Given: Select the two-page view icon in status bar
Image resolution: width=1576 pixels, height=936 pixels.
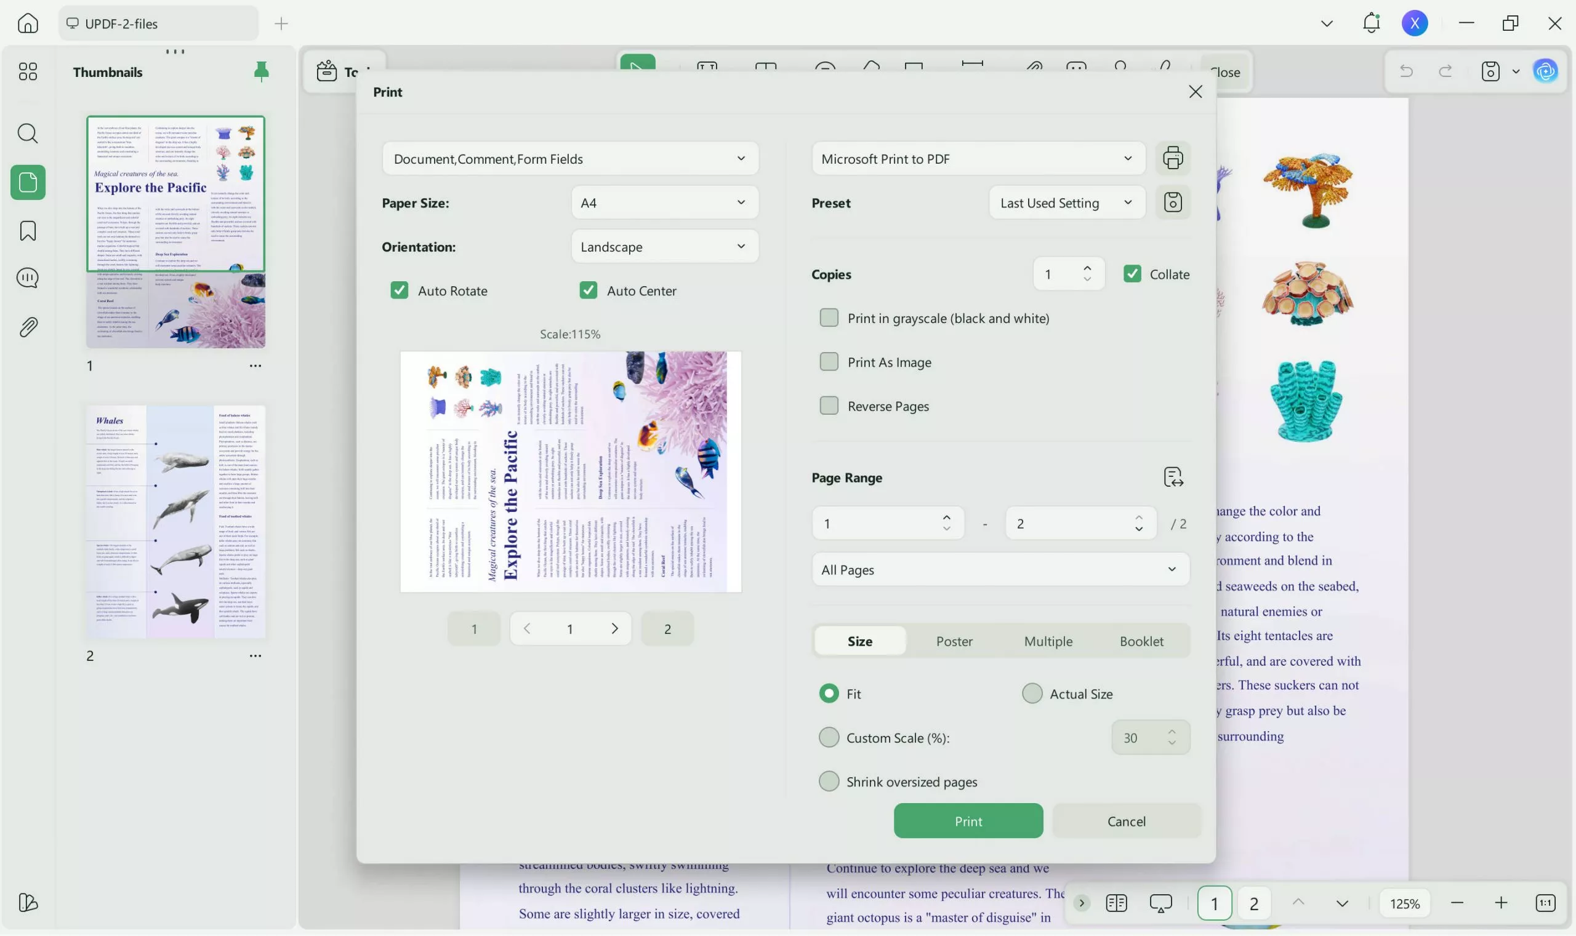Looking at the screenshot, I should click(x=1116, y=903).
